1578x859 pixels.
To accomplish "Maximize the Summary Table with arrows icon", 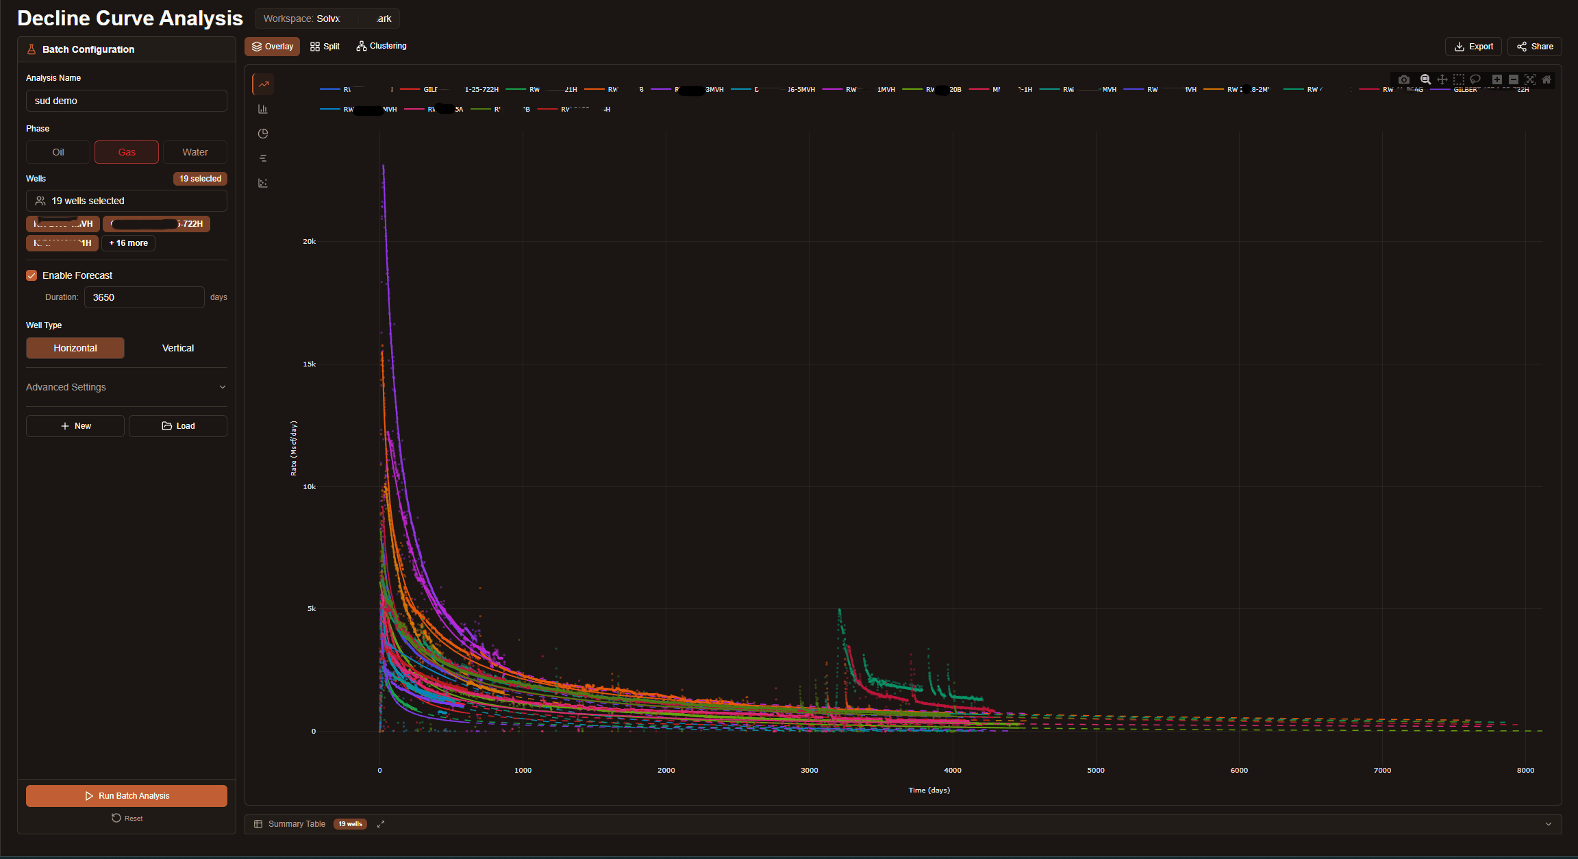I will point(381,824).
